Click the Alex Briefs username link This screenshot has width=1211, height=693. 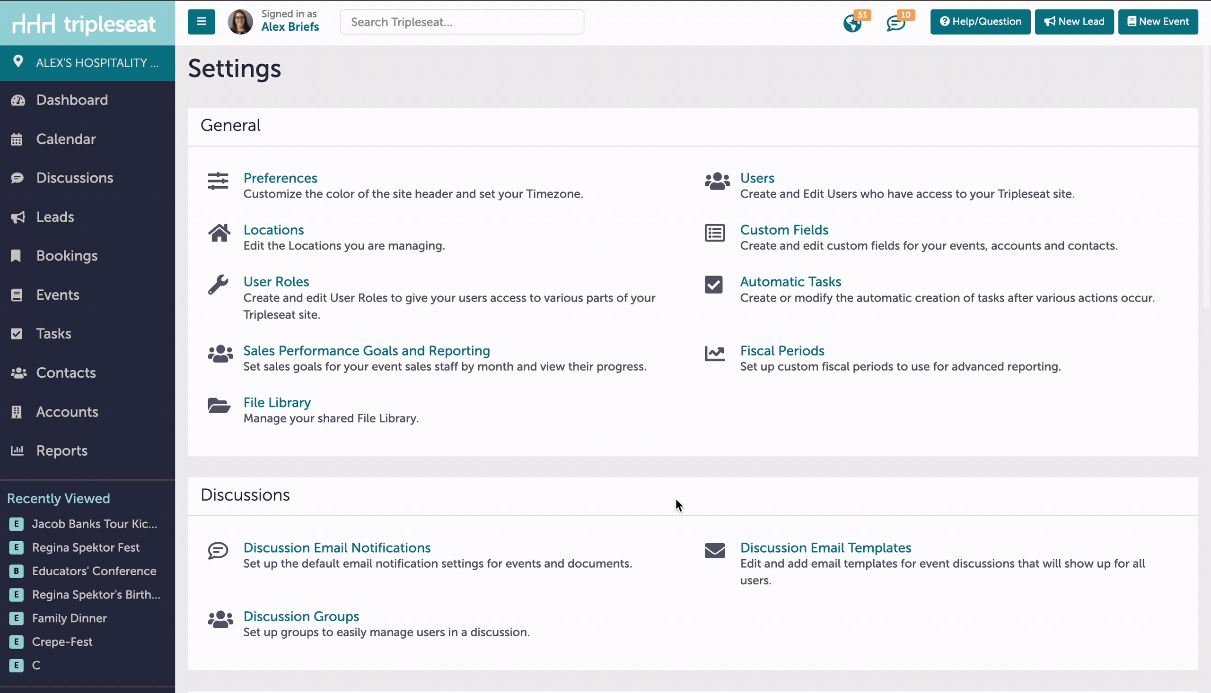click(290, 27)
